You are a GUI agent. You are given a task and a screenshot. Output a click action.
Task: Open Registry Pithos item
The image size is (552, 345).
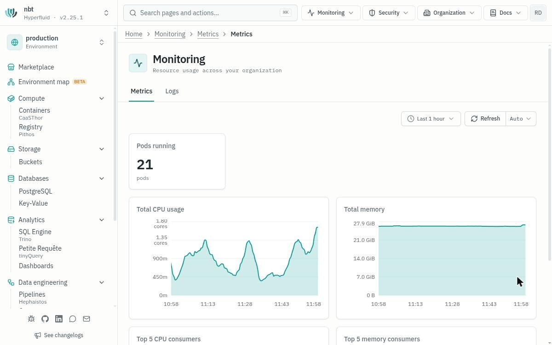tap(30, 130)
